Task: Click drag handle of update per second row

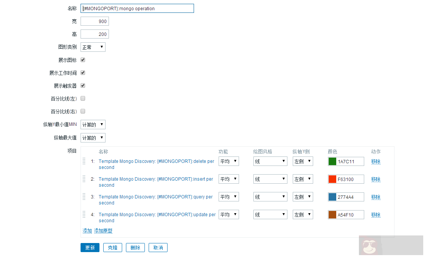Action: click(x=84, y=214)
